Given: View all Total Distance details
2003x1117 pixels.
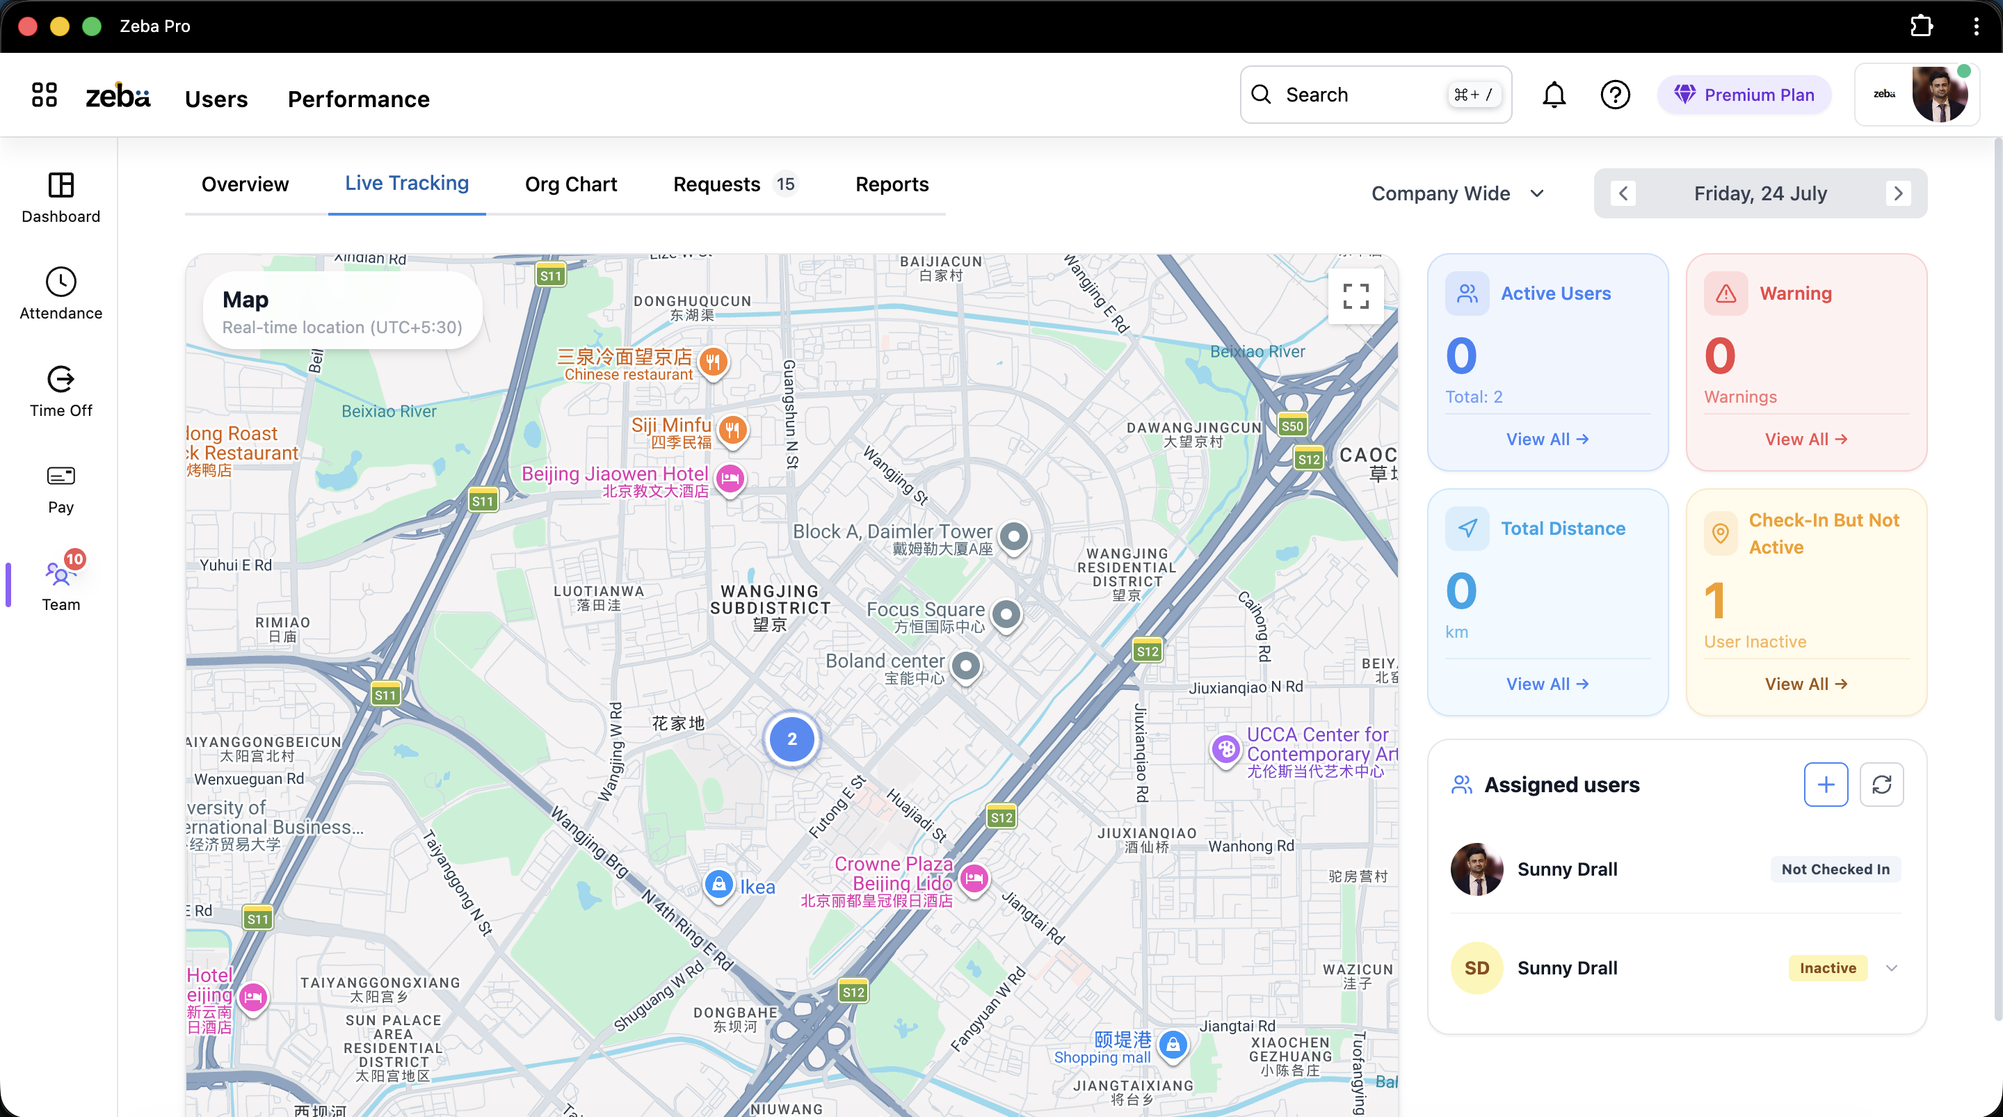Looking at the screenshot, I should pos(1547,684).
